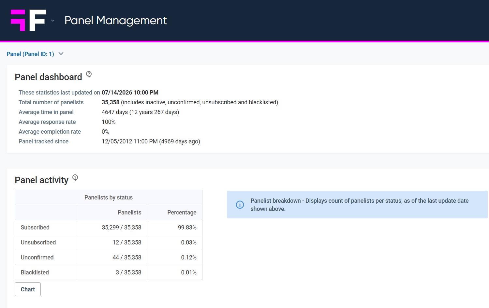Click the Average time in panel label
The width and height of the screenshot is (489, 308).
click(46, 112)
